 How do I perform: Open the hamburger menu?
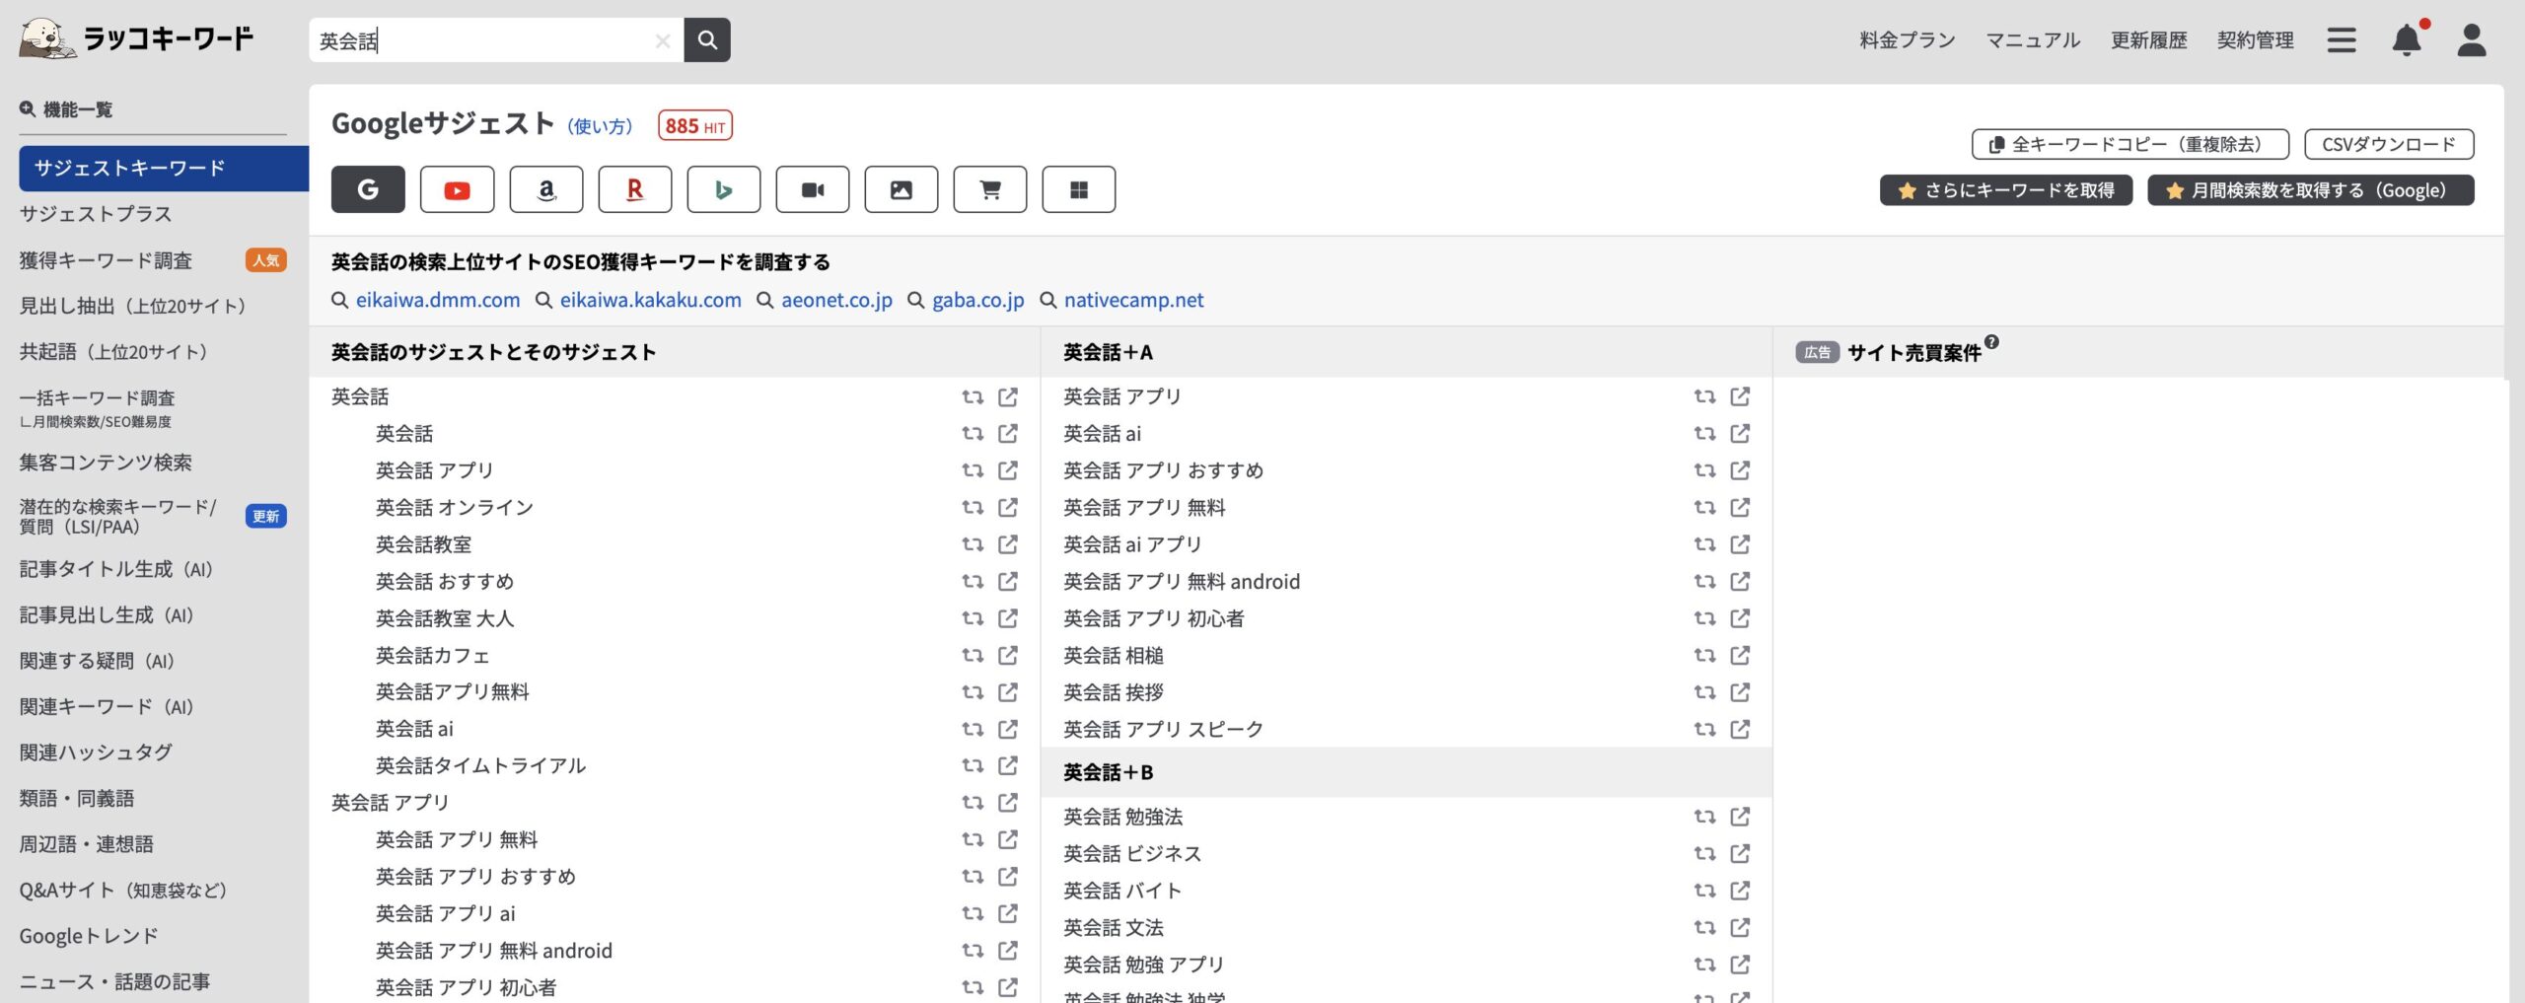[x=2342, y=39]
